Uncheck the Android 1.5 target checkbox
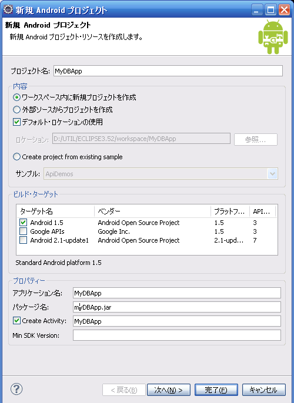Viewport: 294px width, 403px height. click(x=23, y=222)
